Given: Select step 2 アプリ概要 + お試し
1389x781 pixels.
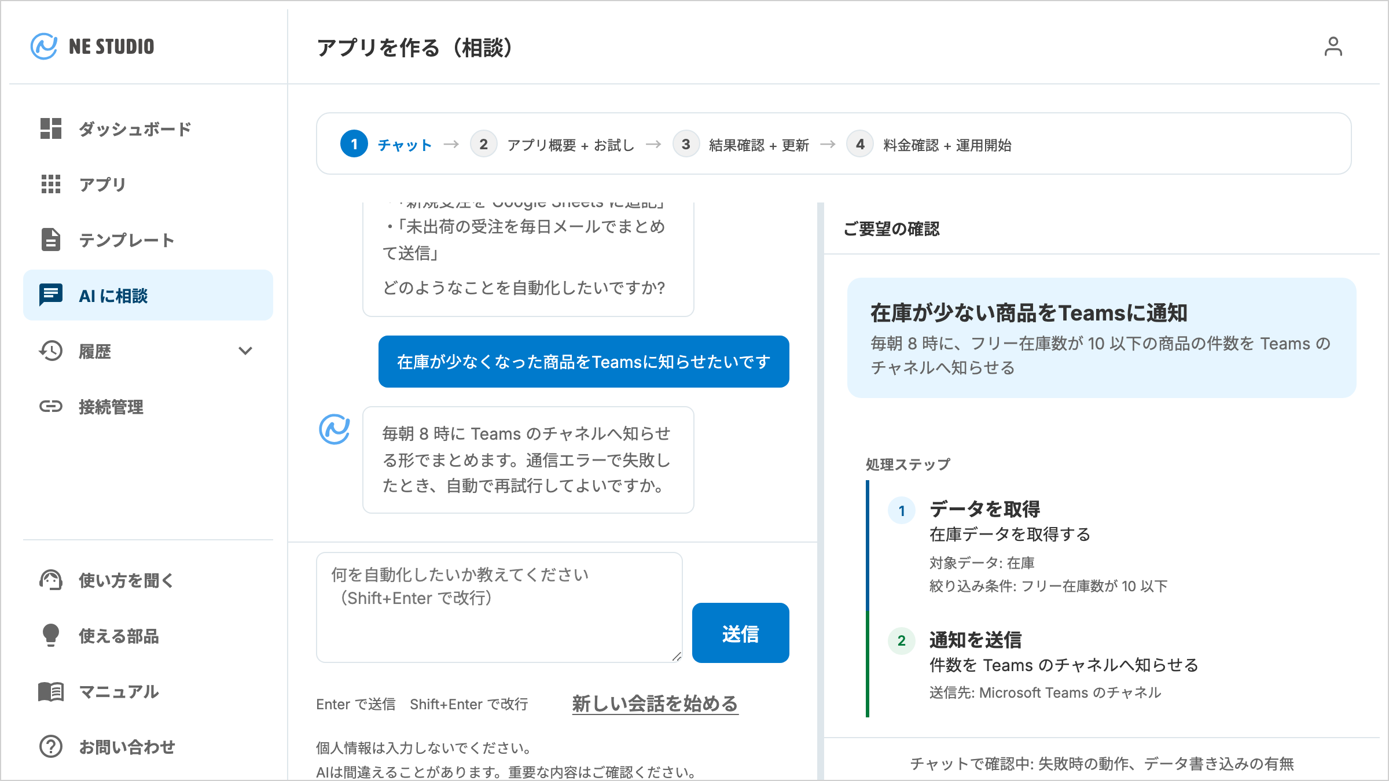Looking at the screenshot, I should click(553, 144).
